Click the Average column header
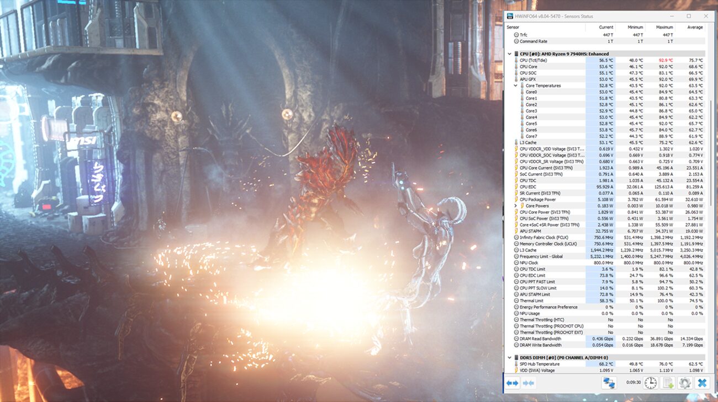718x402 pixels. 690,27
